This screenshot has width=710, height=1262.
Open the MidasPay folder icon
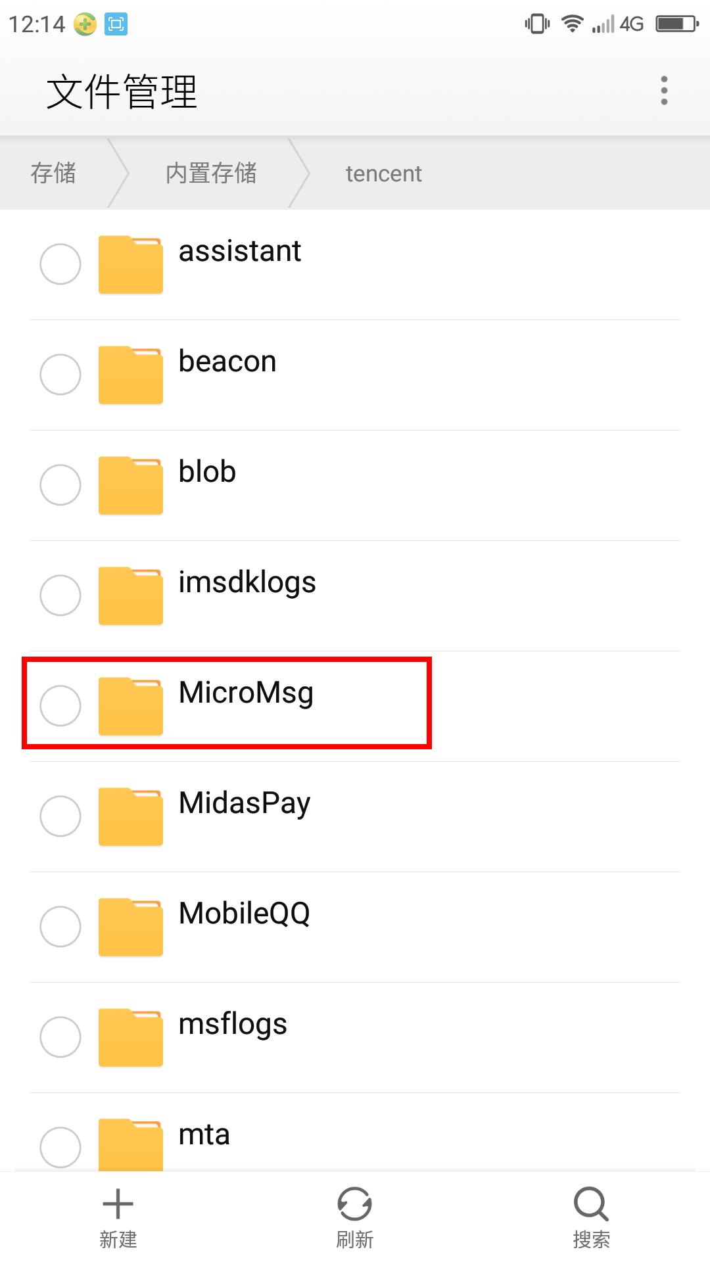pyautogui.click(x=131, y=816)
